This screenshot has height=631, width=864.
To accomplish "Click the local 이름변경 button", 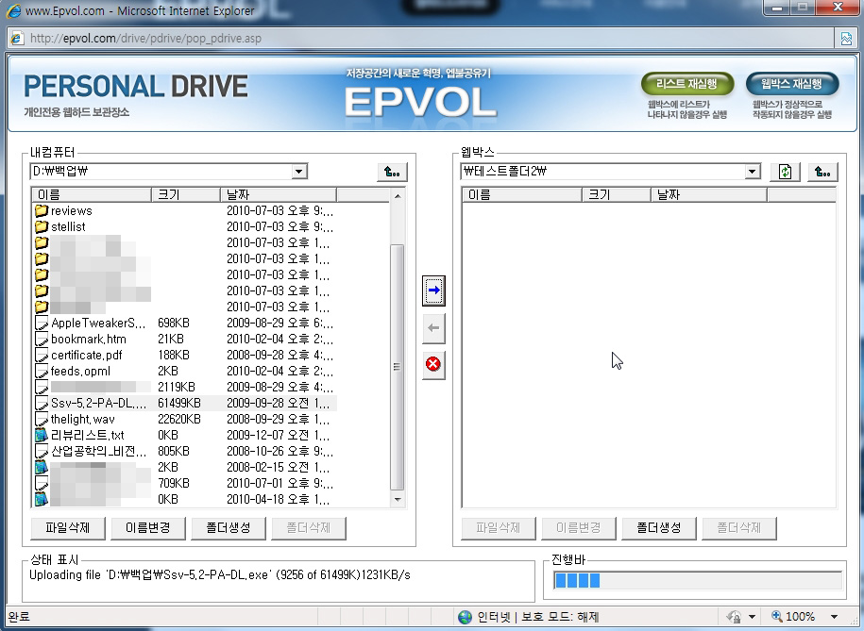I will point(147,527).
